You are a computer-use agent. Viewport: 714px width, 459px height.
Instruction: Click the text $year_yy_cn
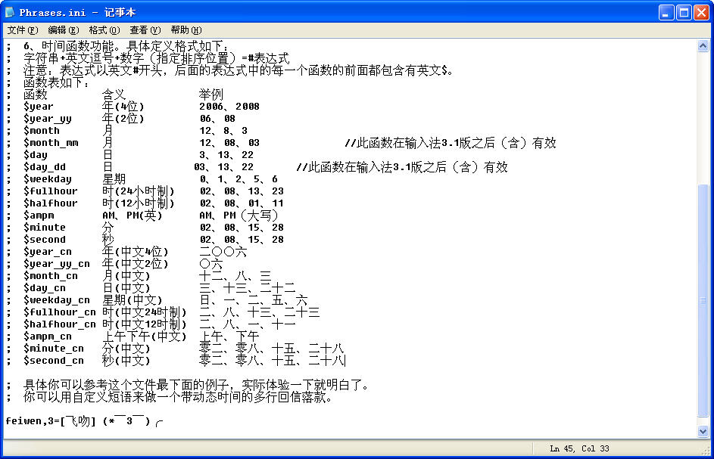(x=57, y=264)
